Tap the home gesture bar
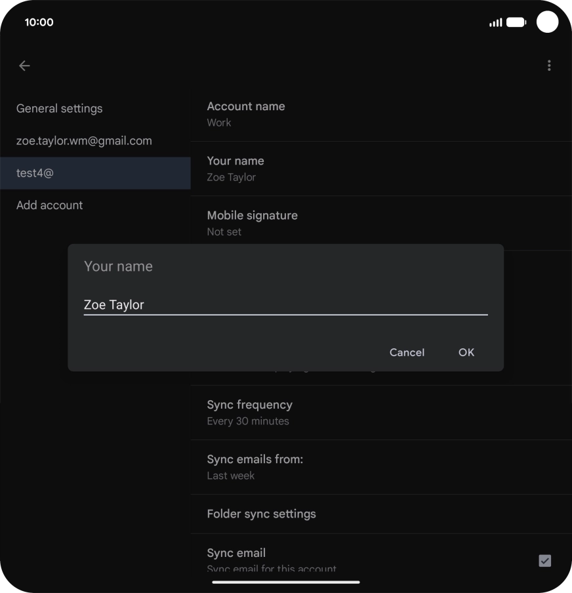The height and width of the screenshot is (593, 572). click(x=286, y=582)
